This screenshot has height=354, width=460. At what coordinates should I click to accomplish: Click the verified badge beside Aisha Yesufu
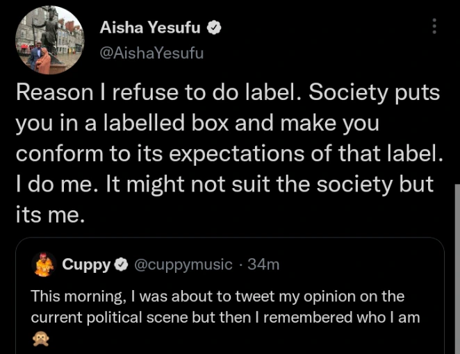[215, 28]
